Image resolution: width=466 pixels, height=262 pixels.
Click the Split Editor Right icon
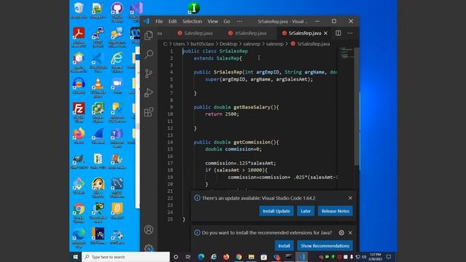[338, 33]
